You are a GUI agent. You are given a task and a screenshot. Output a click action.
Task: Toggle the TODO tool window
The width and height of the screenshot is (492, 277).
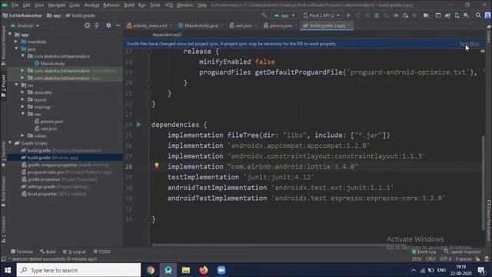click(101, 252)
